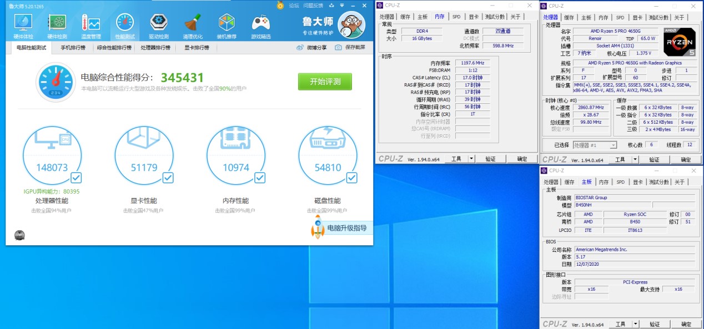The width and height of the screenshot is (704, 329).
Task: Click the CPU-Z title icon of memory window
Action: point(380,6)
